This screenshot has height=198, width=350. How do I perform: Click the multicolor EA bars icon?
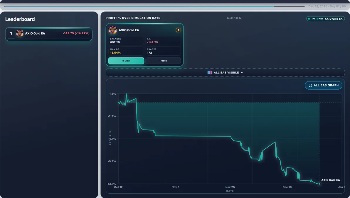[210, 73]
